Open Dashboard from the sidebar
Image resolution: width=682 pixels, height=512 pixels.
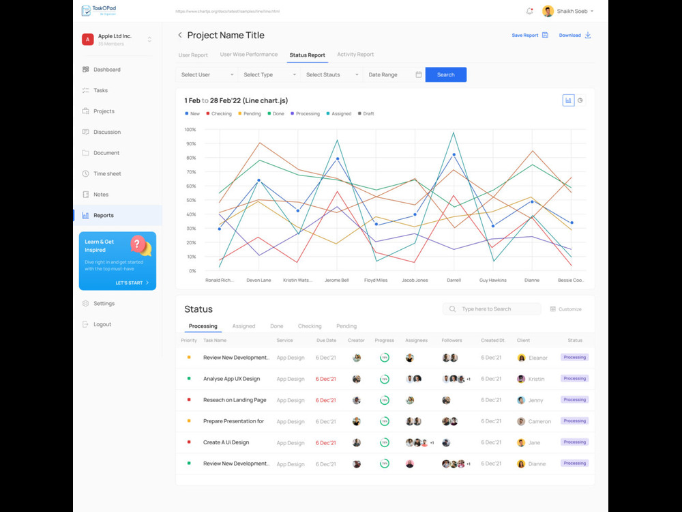[107, 69]
